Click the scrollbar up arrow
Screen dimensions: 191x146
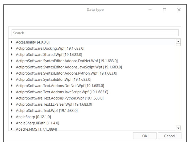(178, 41)
